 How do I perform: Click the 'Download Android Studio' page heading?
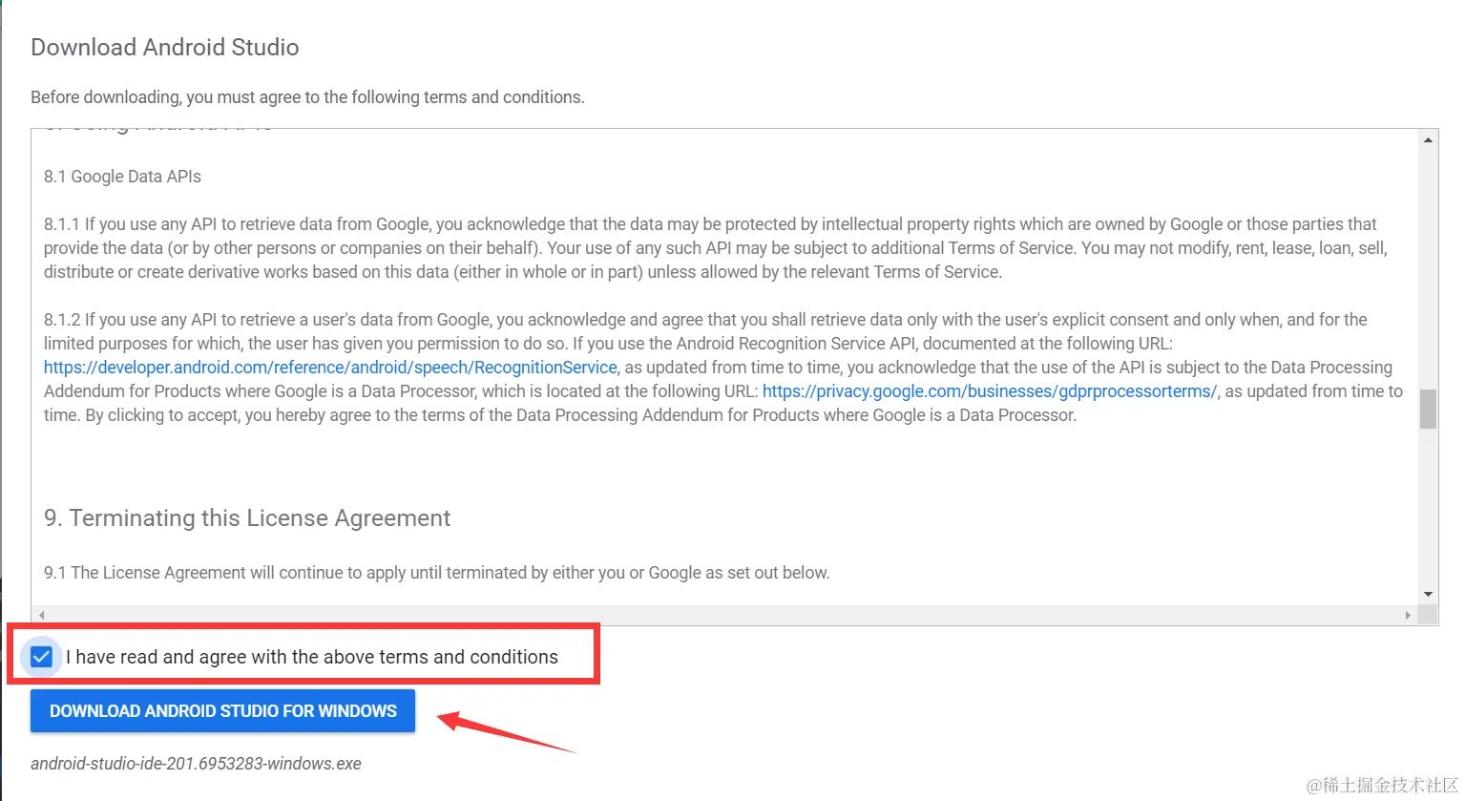[165, 47]
